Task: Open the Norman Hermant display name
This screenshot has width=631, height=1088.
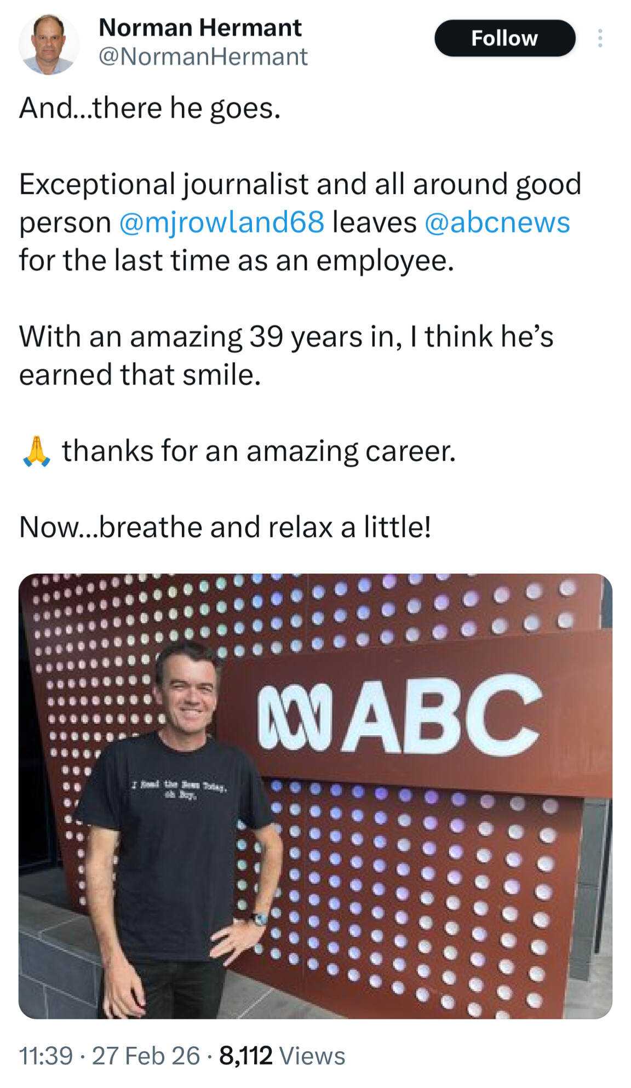Action: point(200,27)
